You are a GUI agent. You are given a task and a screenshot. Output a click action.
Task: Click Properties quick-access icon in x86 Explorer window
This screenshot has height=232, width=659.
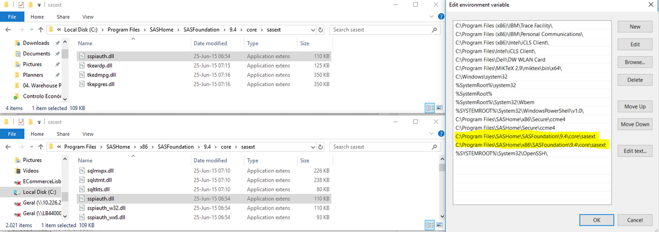click(21, 122)
